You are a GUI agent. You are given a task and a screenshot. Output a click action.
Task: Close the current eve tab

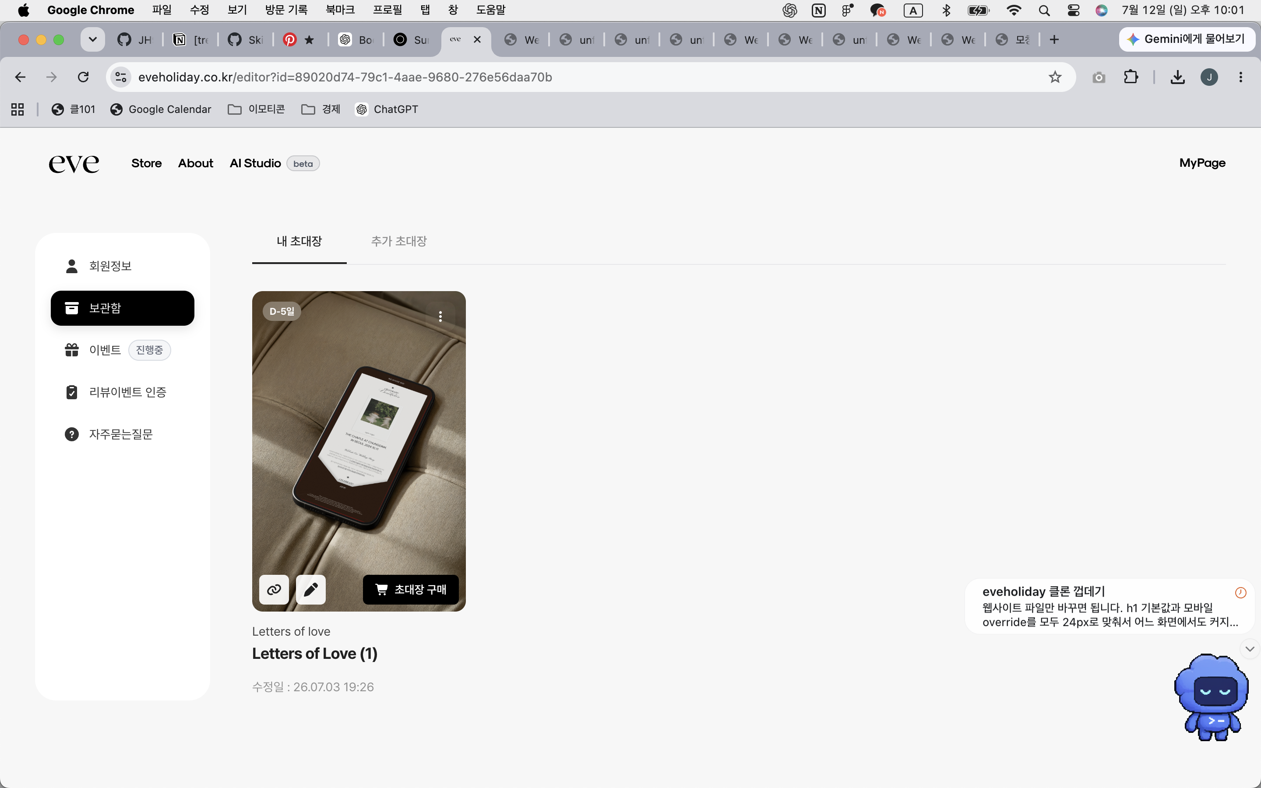477,39
